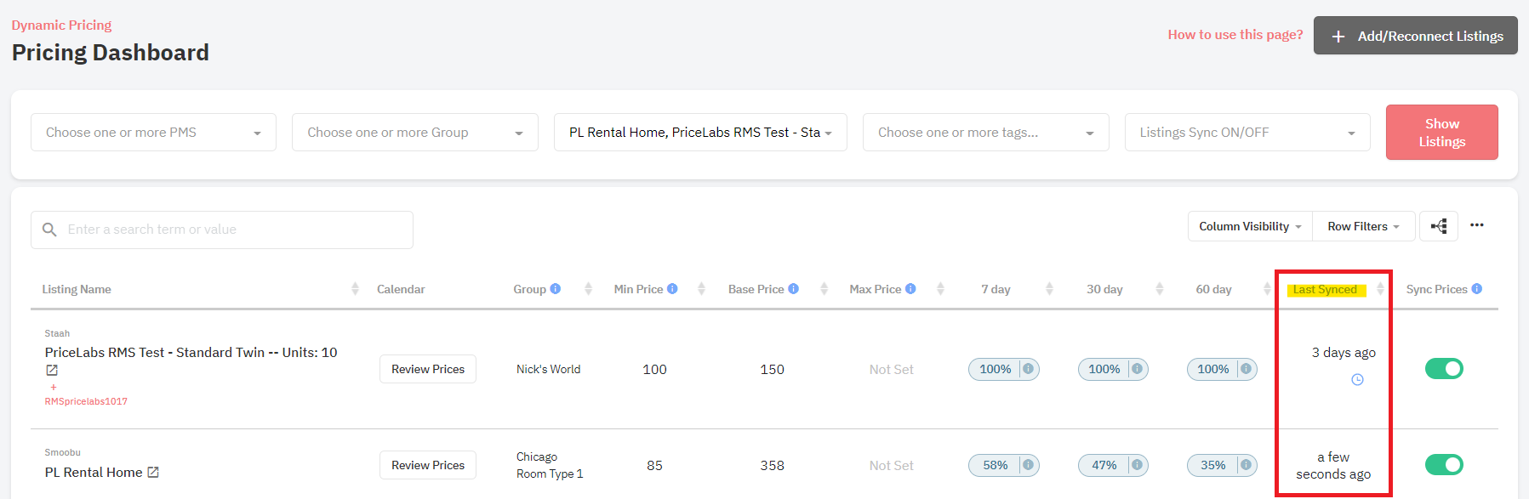Click the Staah 7 day 100% badge
Image resolution: width=1529 pixels, height=499 pixels.
click(x=1004, y=369)
